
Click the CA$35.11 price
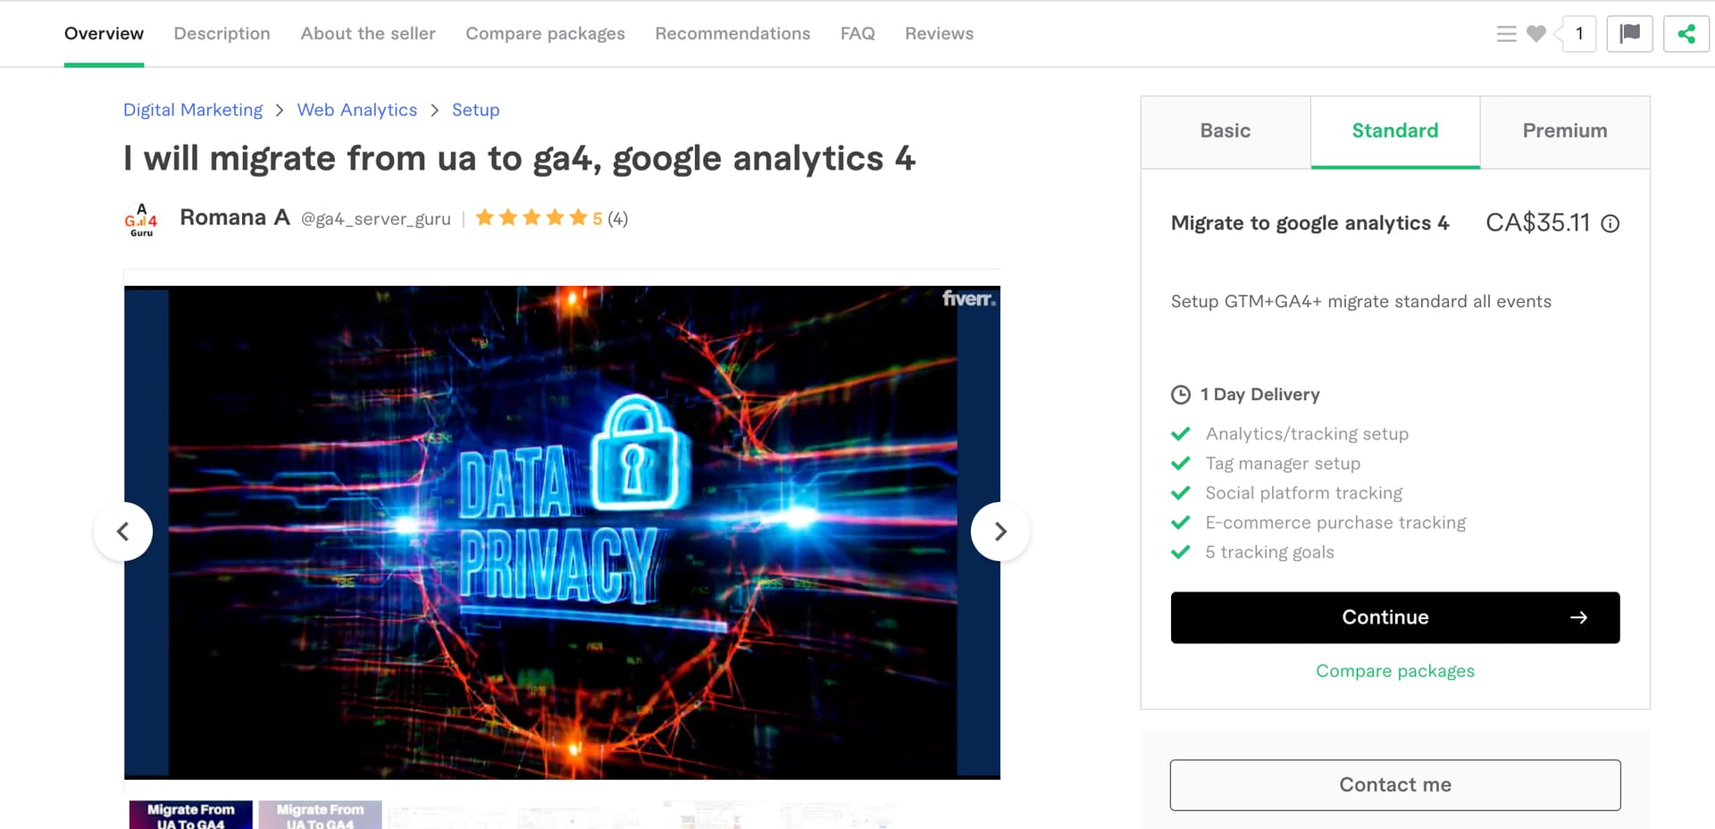(1537, 222)
